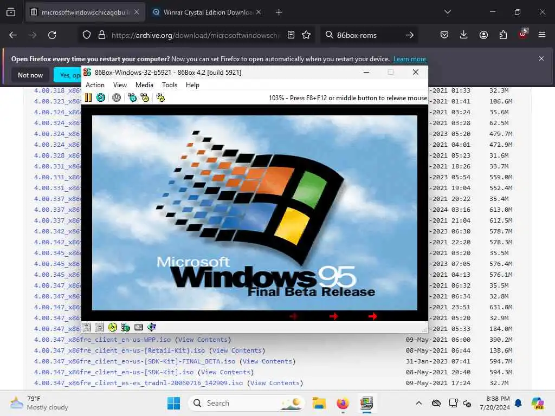Open Firefox account icon

click(483, 35)
